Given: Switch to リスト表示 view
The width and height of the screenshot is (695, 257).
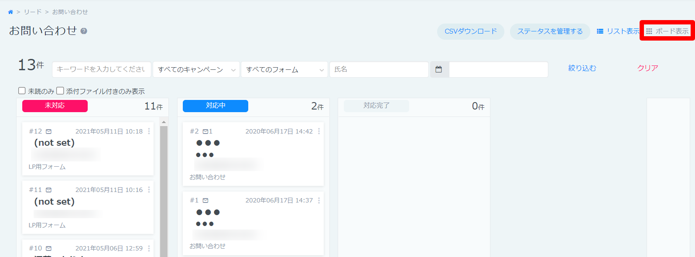Looking at the screenshot, I should [618, 31].
